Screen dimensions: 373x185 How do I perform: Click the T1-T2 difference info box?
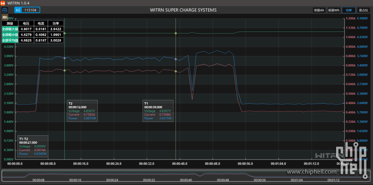pos(33,146)
